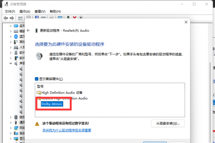This screenshot has height=143, width=215.
Task: Click the red X uninstall device toolbar icon
Action: (x=75, y=17)
